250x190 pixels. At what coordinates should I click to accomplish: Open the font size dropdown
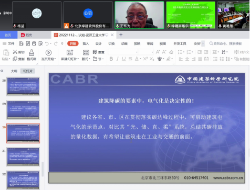(x=145, y=52)
